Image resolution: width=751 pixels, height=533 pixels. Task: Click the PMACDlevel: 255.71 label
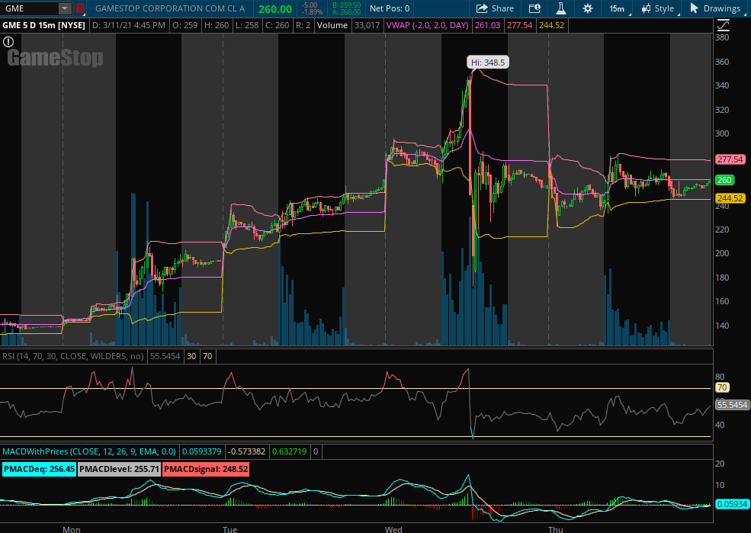[x=119, y=469]
